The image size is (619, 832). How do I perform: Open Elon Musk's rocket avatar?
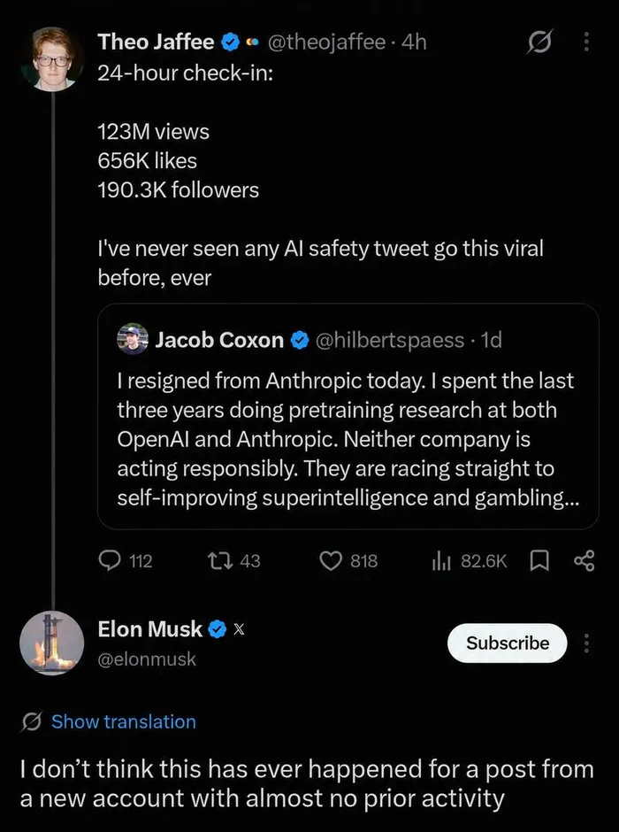tap(52, 643)
